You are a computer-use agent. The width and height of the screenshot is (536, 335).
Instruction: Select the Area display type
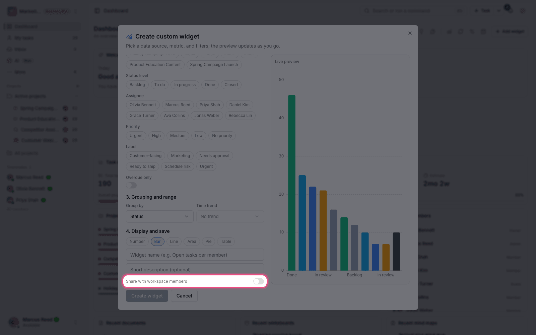click(x=192, y=242)
